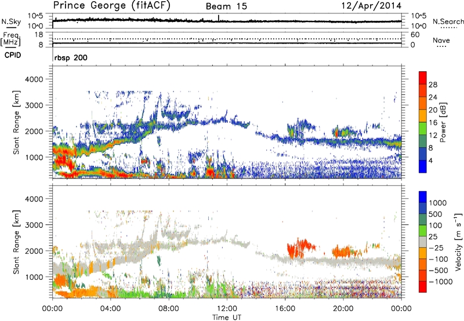
Task: Click the '16:00' time tick label
Action: (x=285, y=309)
